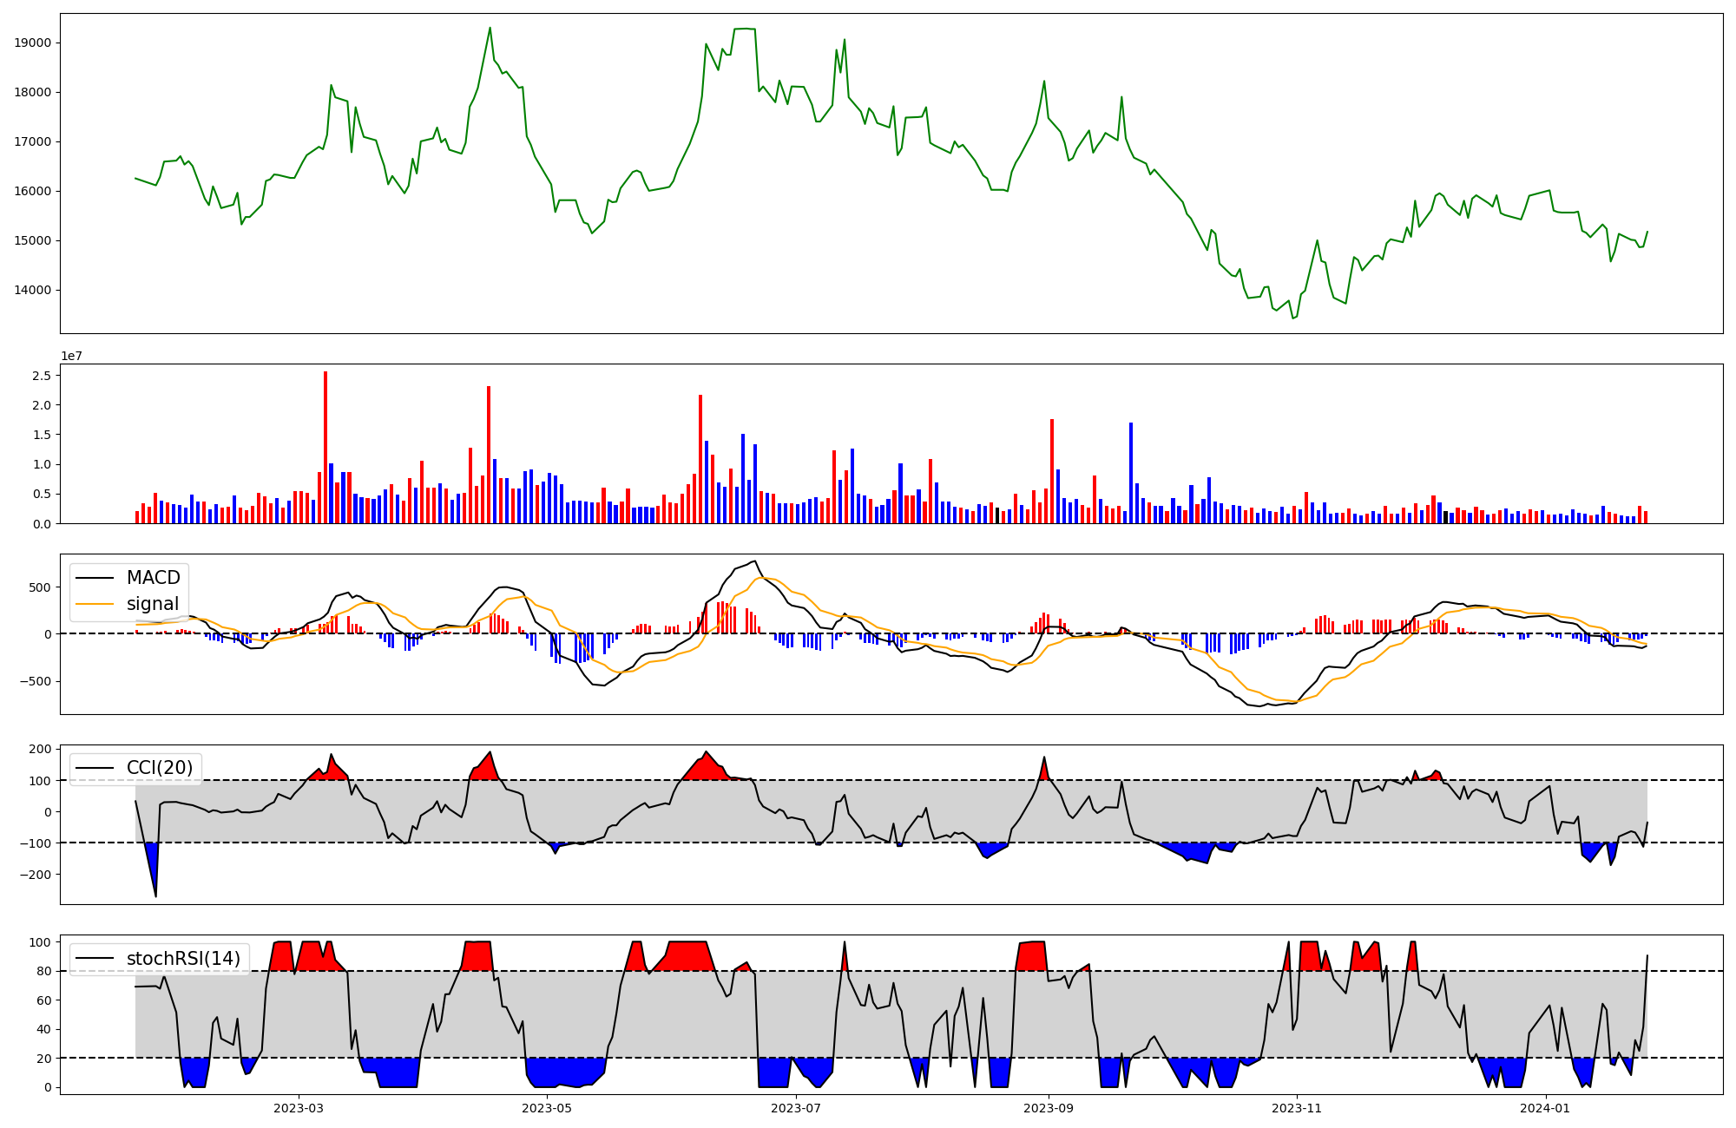The width and height of the screenshot is (1736, 1128).
Task: Click the 19000 price axis label
Action: (x=34, y=43)
